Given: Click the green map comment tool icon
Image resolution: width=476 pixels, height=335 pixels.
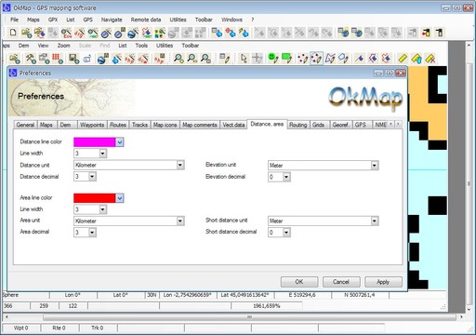Looking at the screenshot, I should [x=286, y=58].
